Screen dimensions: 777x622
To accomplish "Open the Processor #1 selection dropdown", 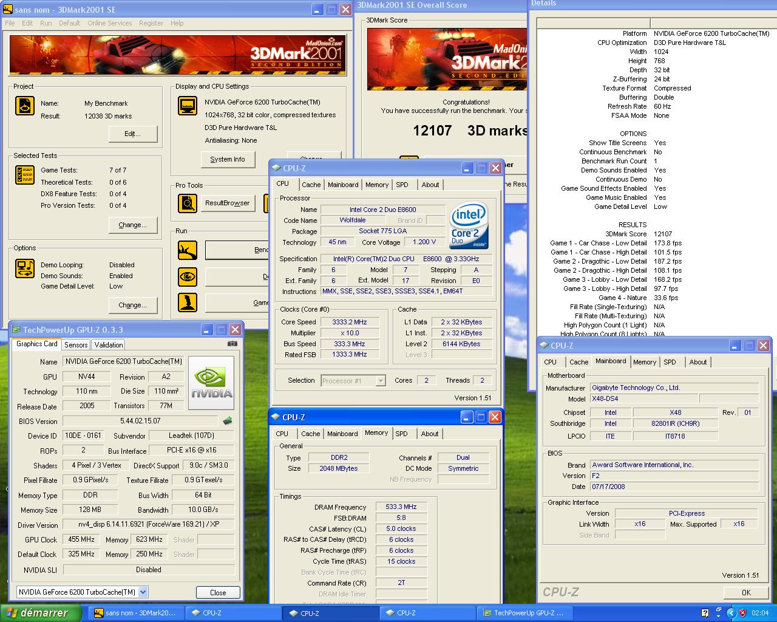I will point(381,381).
